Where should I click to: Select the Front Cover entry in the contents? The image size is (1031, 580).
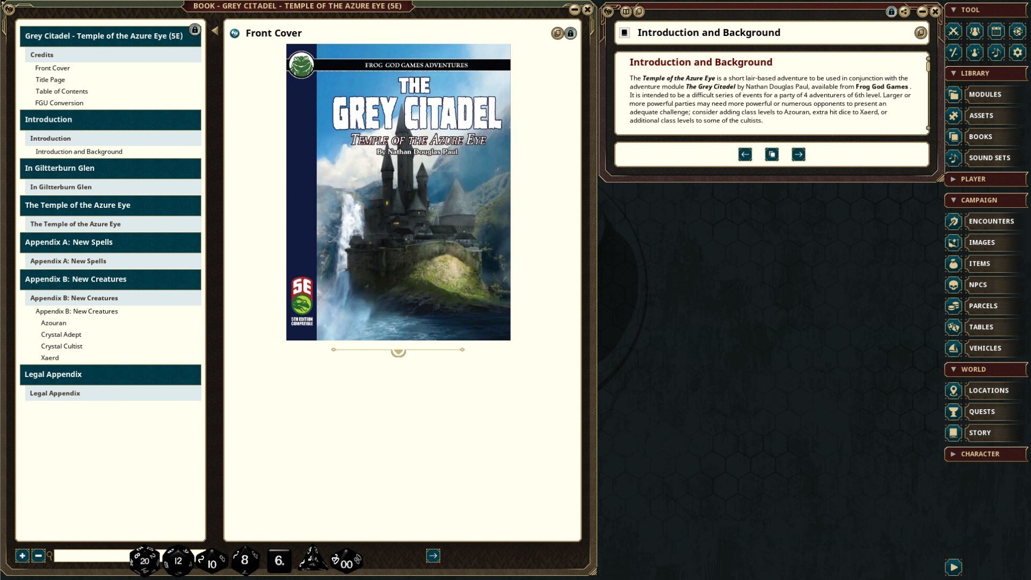[x=52, y=68]
